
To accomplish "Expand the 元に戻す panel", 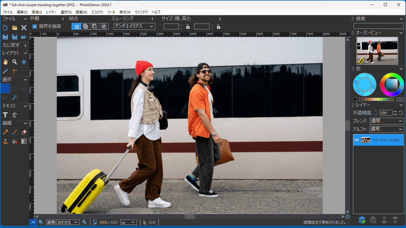I will [x=26, y=45].
